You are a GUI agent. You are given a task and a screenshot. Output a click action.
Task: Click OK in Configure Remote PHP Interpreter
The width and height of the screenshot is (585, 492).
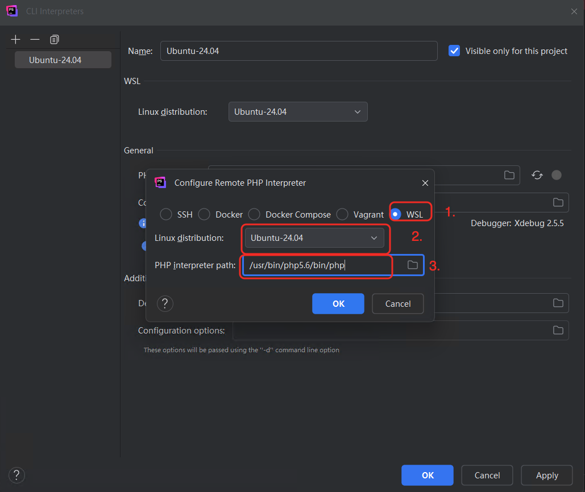coord(338,303)
